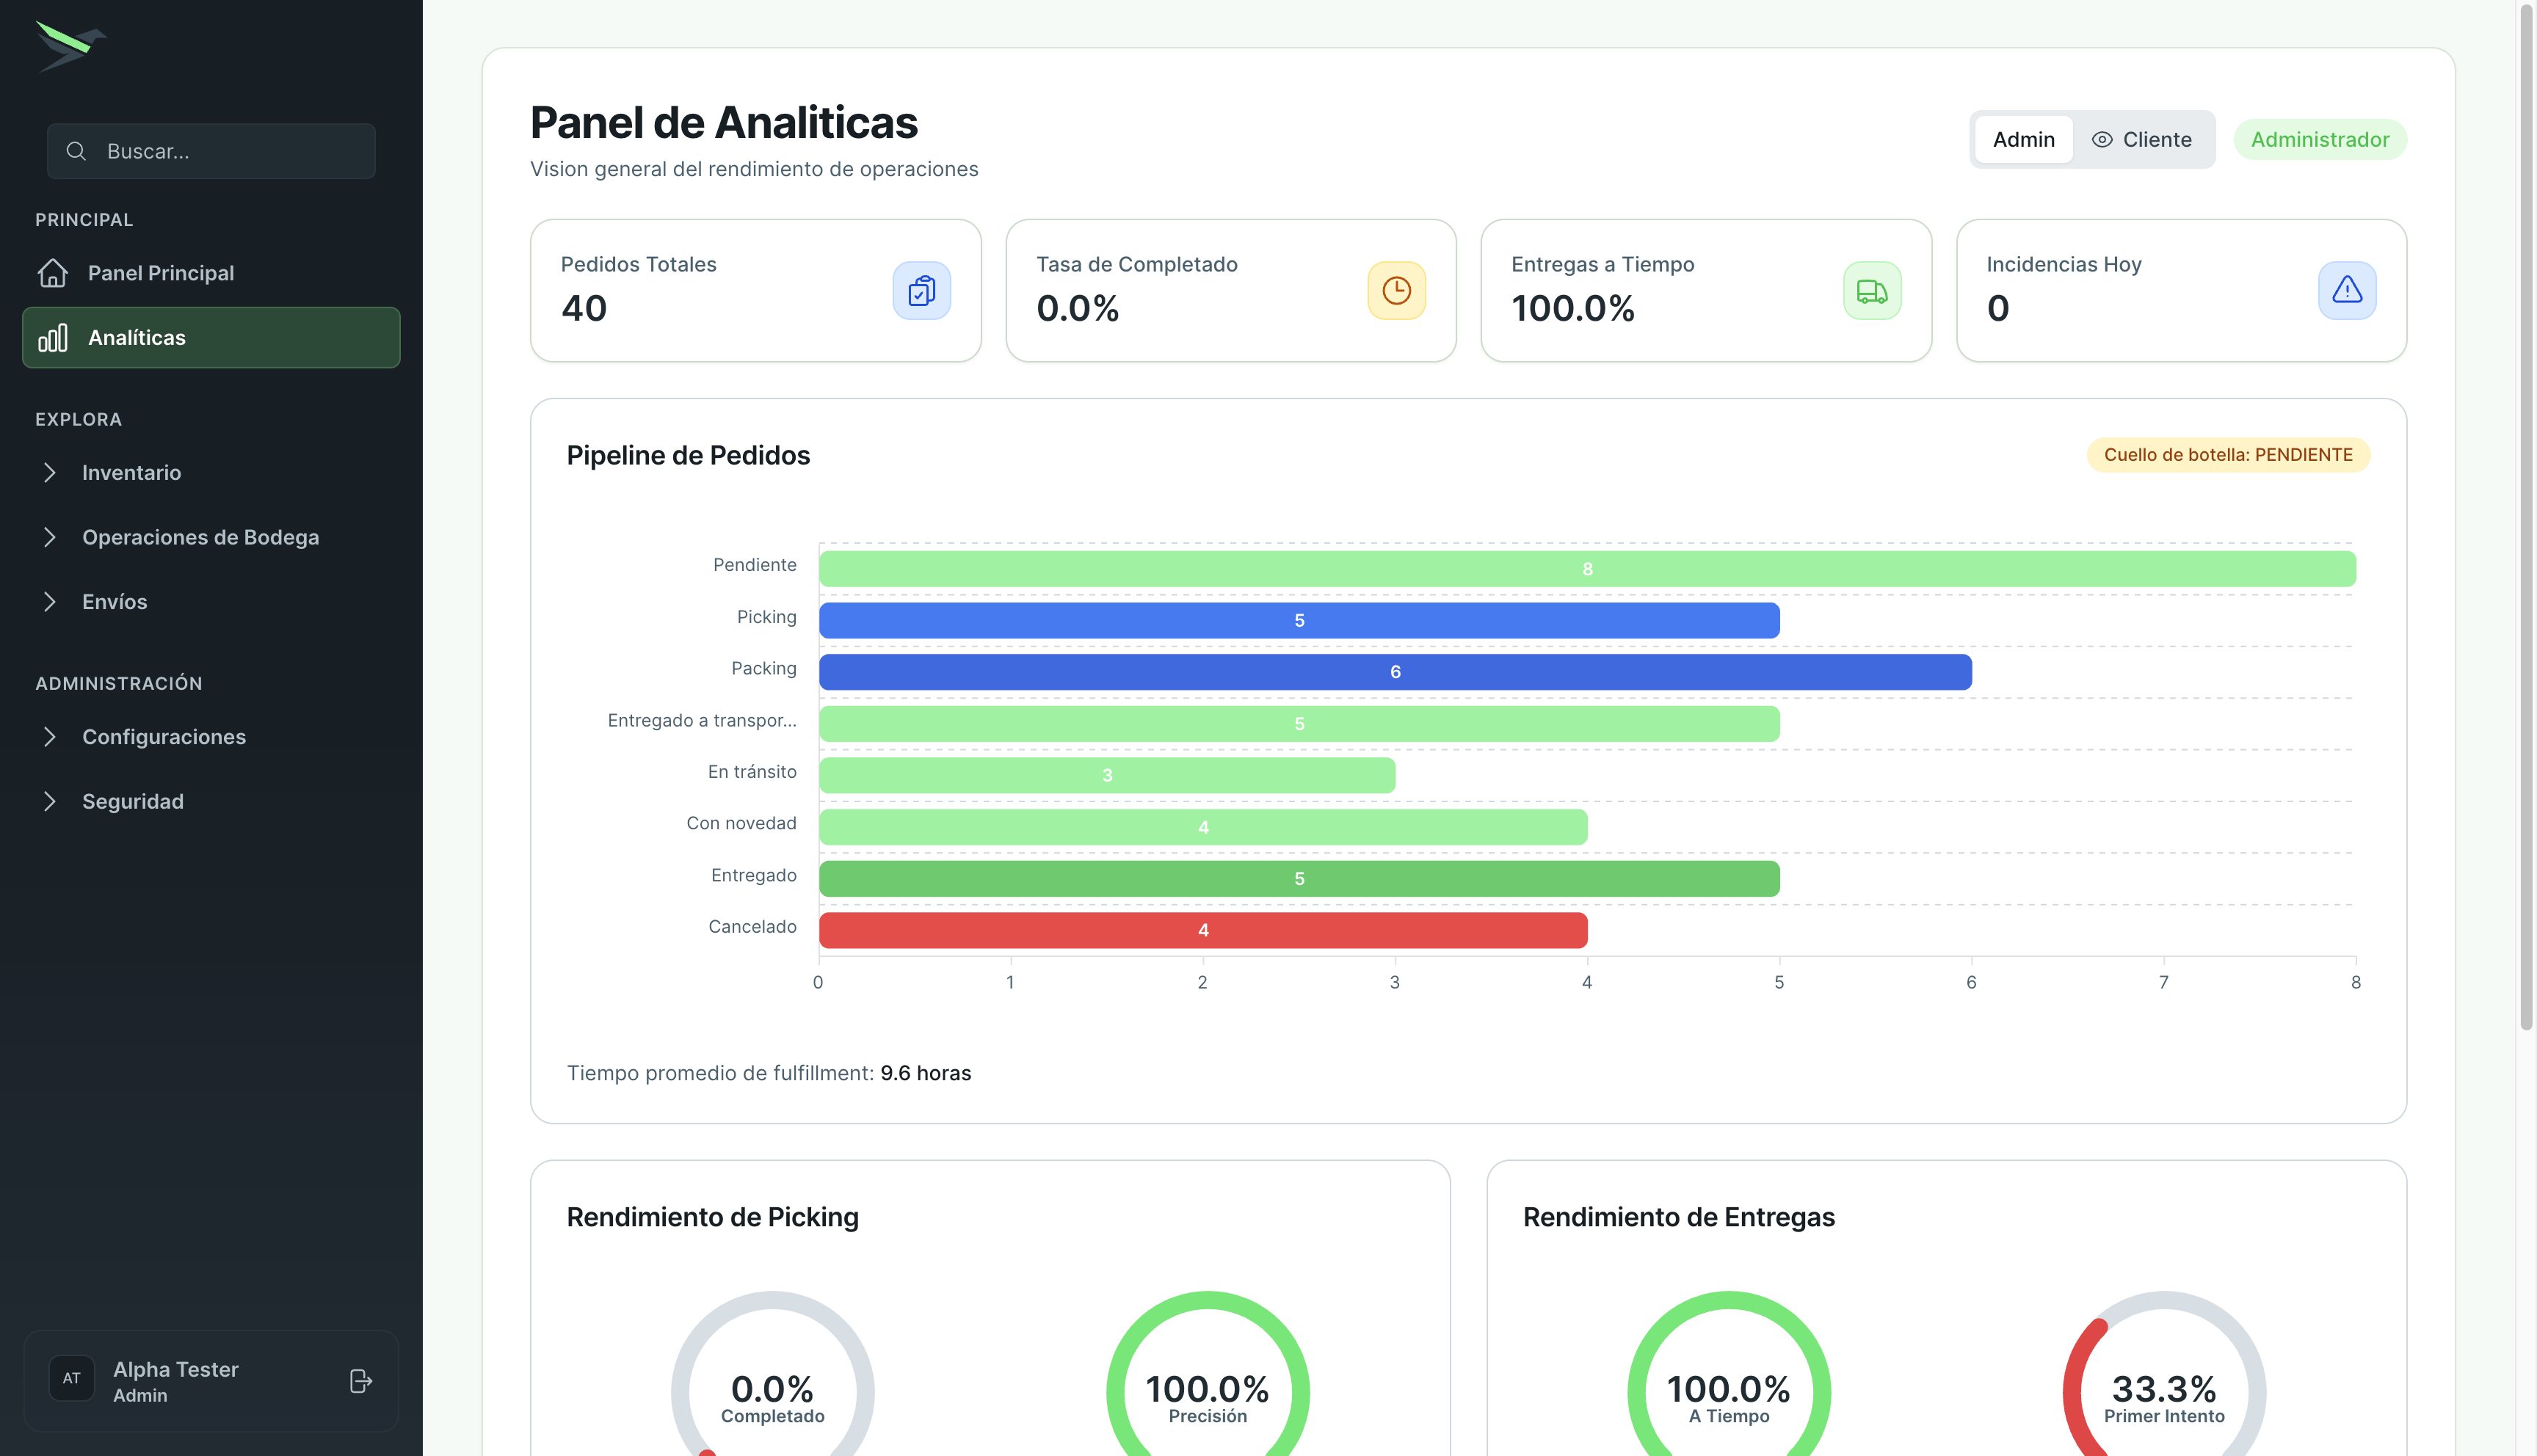Open Panel Principal from the sidebar

[x=211, y=273]
